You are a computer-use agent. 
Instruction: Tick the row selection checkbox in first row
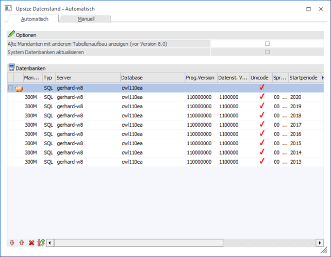coord(11,88)
